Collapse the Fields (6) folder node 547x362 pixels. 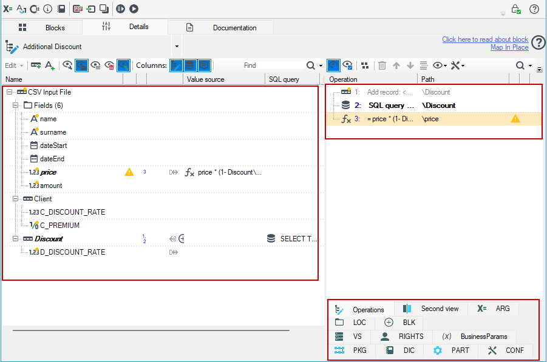[15, 106]
